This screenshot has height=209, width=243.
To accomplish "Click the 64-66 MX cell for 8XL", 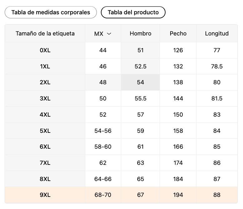I will (103, 179).
